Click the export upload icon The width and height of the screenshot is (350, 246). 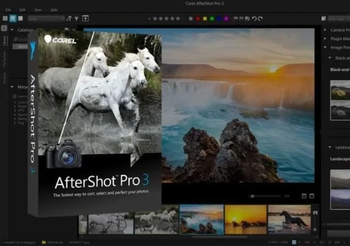85,18
